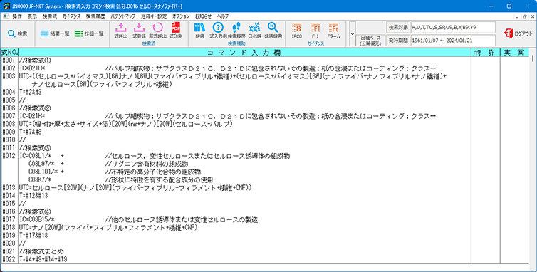Expand the toolbar chevron dropdown
Viewport: 537px width, 272px height.
[x=353, y=33]
